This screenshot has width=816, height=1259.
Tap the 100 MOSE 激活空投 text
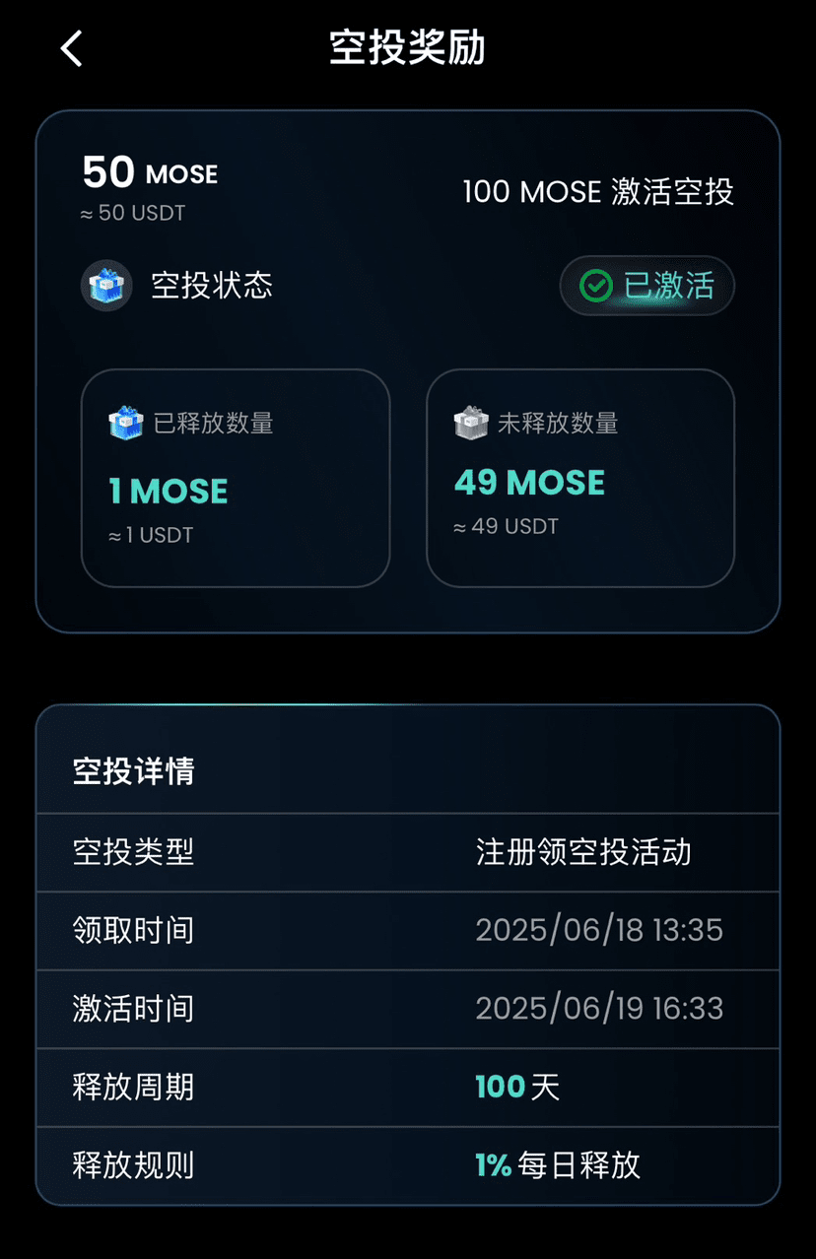(599, 191)
